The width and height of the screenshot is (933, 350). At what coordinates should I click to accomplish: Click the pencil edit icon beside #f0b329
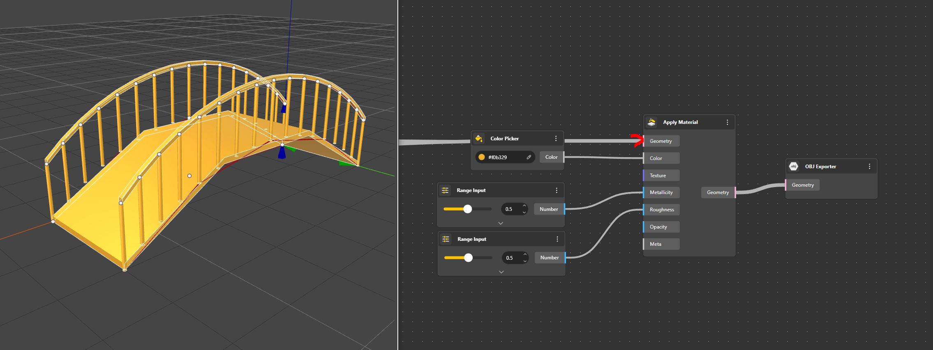(x=529, y=157)
